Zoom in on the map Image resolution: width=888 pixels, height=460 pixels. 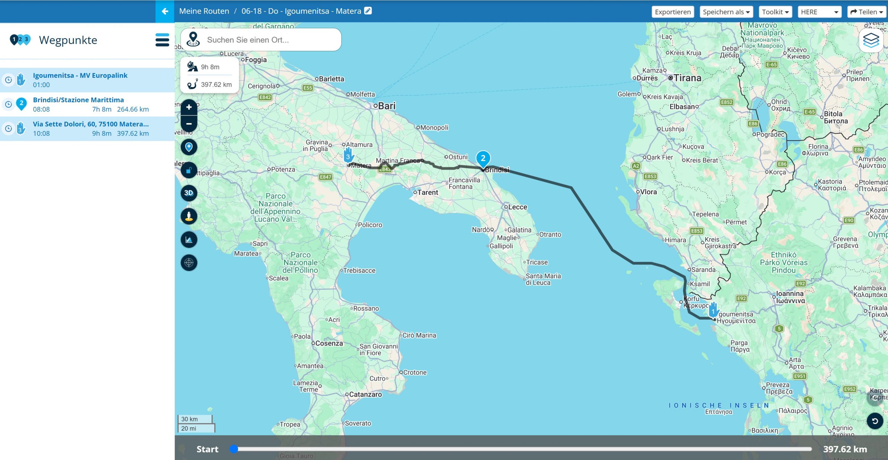tap(189, 107)
